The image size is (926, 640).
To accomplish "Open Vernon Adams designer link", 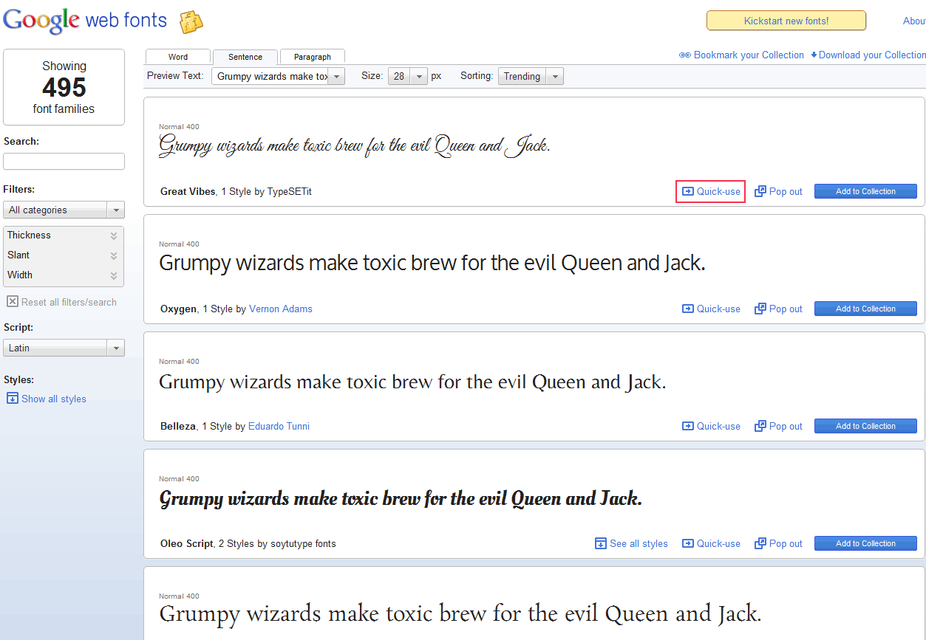I will pyautogui.click(x=281, y=309).
